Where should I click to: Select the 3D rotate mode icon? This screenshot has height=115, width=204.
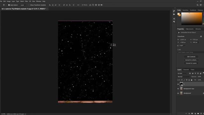(x=90, y=5)
